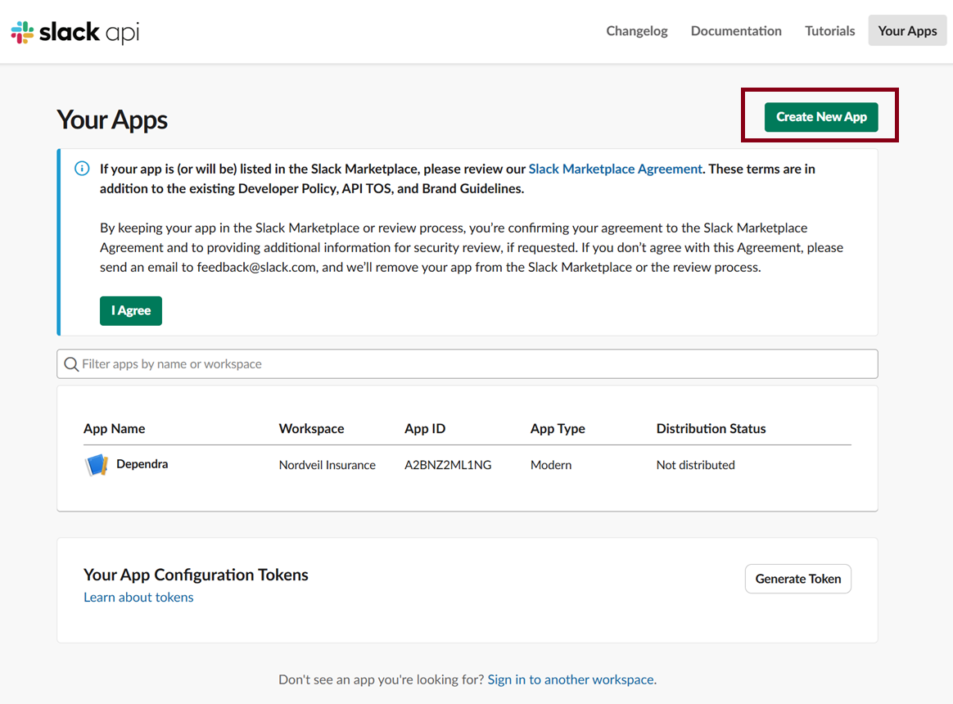The height and width of the screenshot is (704, 953).
Task: Focus the Filter apps by name field
Action: tap(467, 363)
